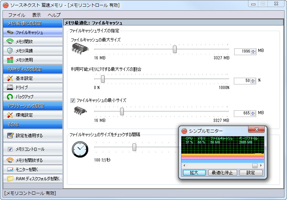Click the メモリ開放 green wave icon

pos(10,42)
